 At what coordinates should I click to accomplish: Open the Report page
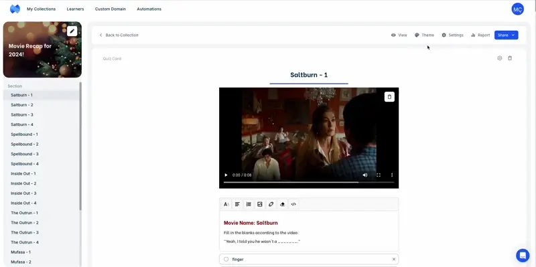point(480,35)
